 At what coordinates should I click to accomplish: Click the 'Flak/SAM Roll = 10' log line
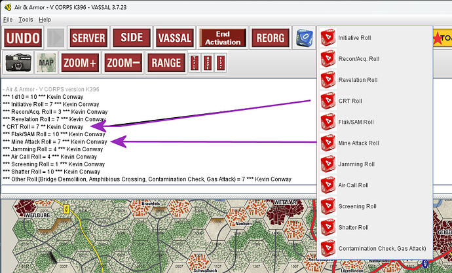point(54,134)
